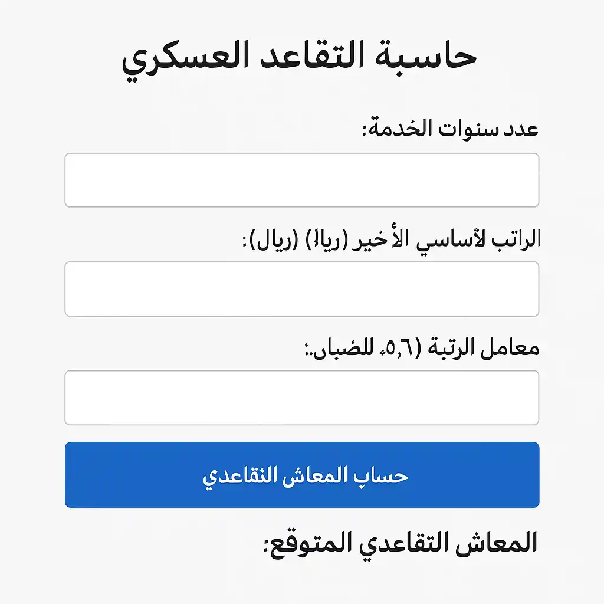Click the blue calculate pension button
Screen dimensions: 604x604
tap(302, 474)
